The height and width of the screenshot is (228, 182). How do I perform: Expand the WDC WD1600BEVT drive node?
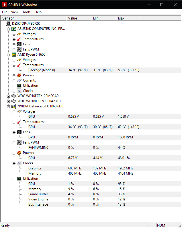coord(8,101)
